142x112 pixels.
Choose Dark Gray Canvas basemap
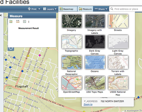(x=95, y=42)
